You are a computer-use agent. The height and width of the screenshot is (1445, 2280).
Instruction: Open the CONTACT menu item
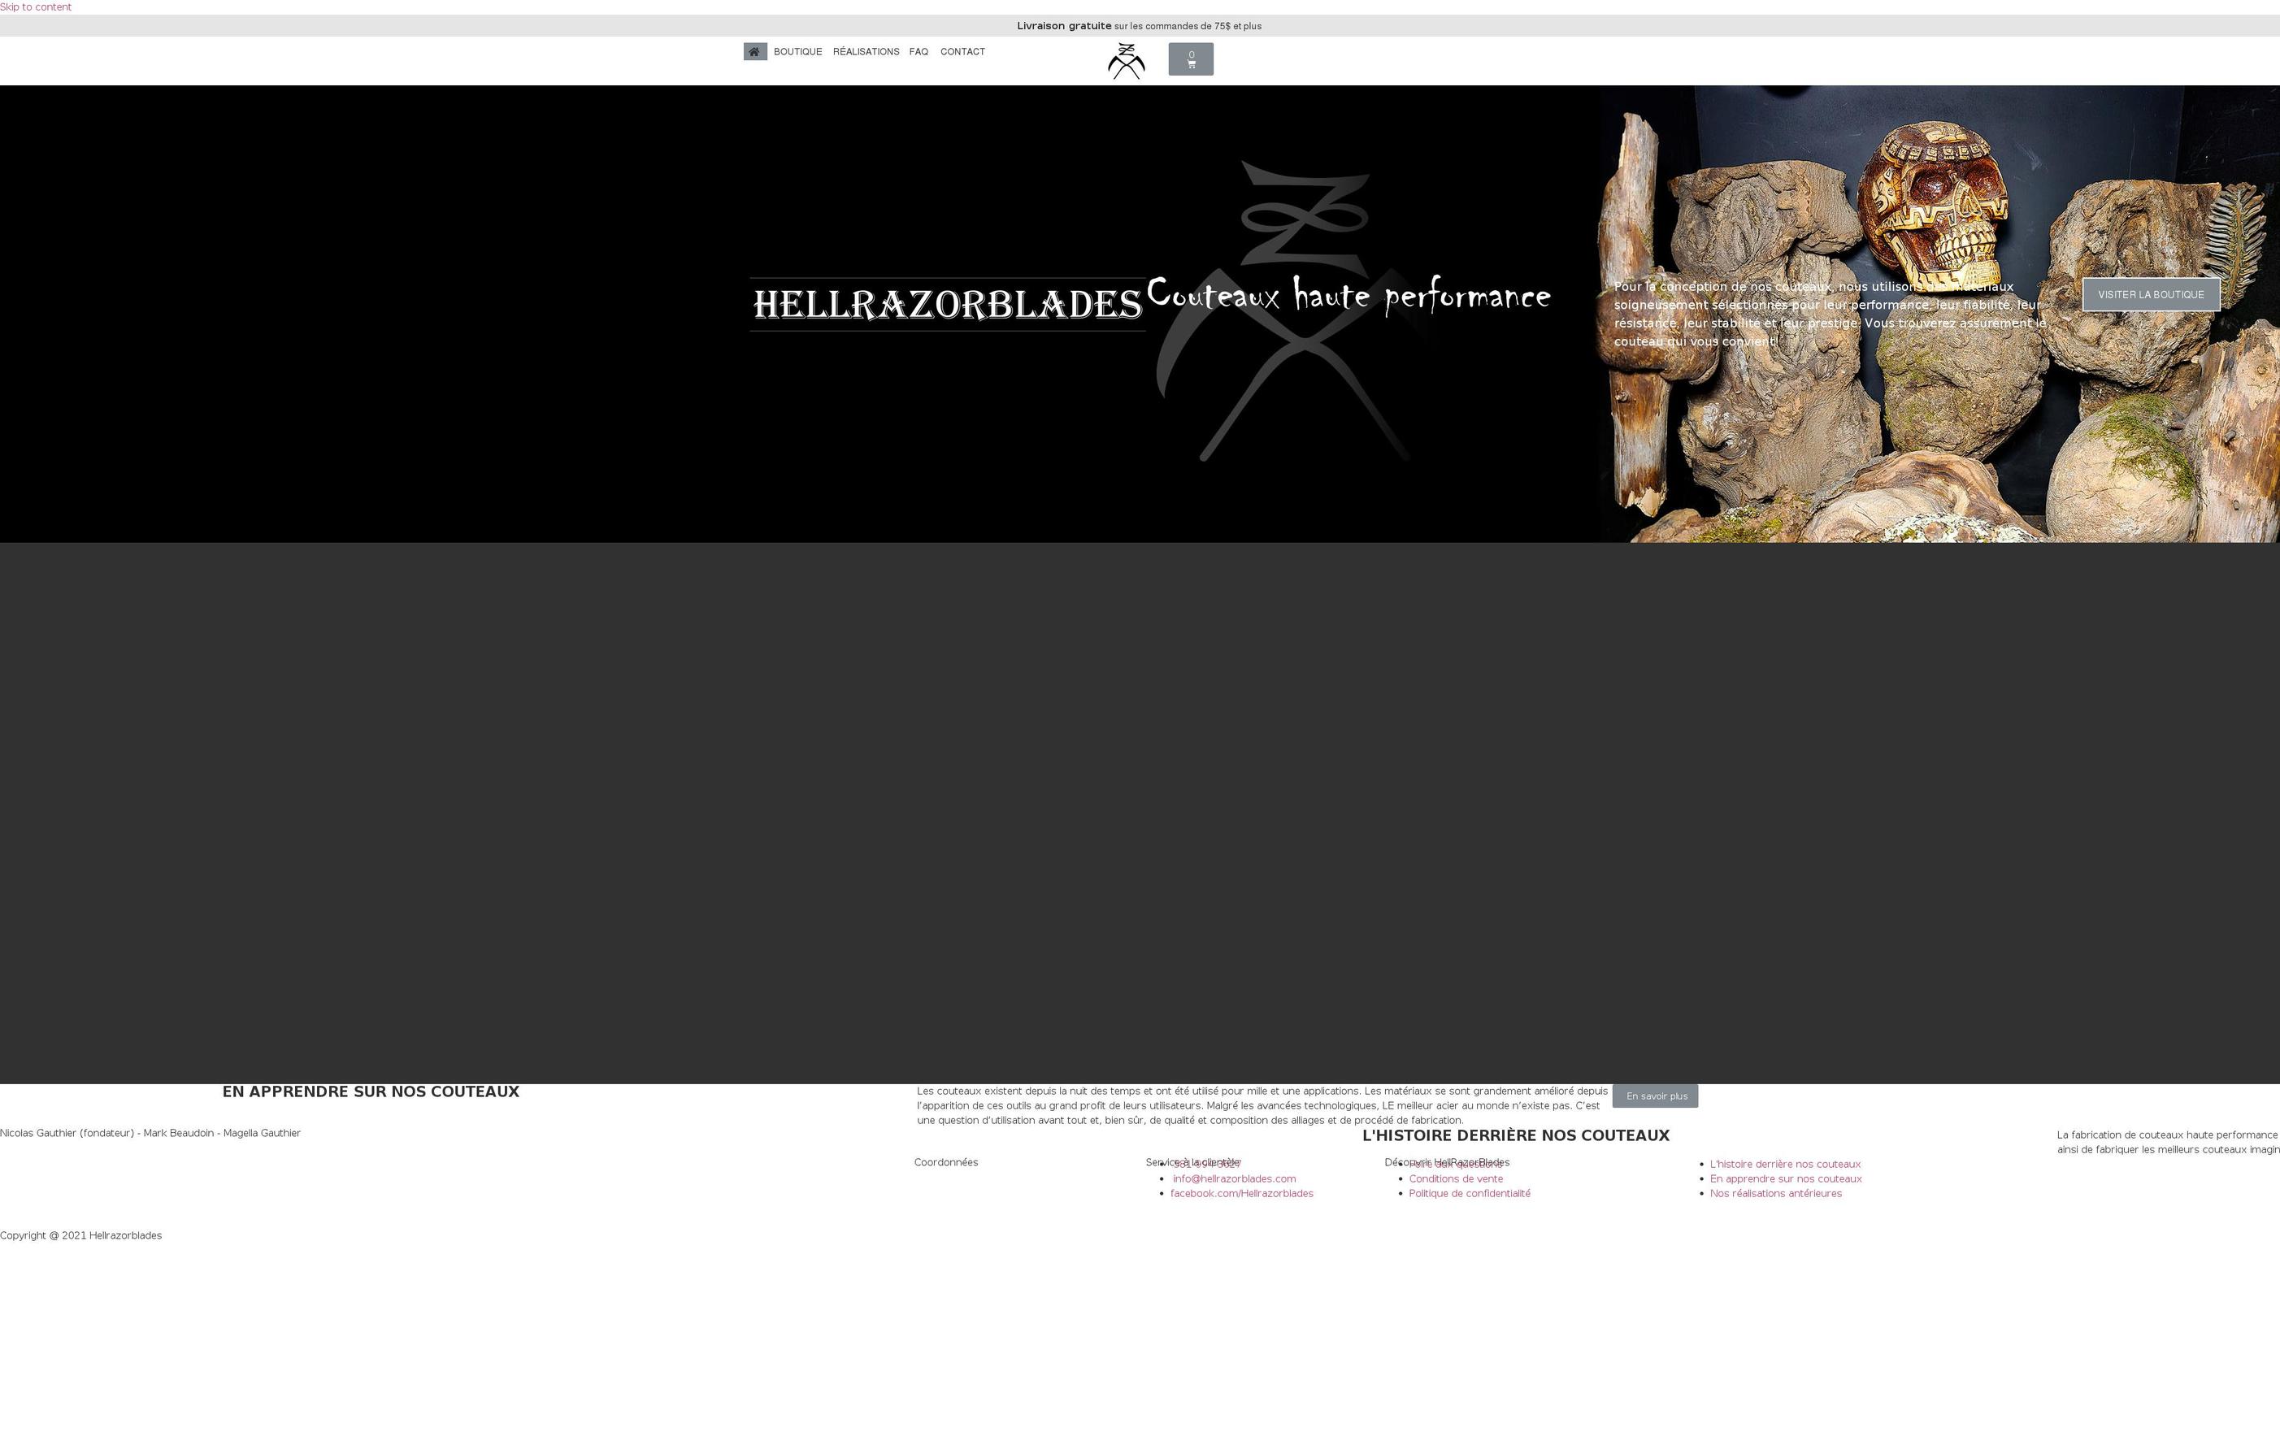[x=962, y=52]
